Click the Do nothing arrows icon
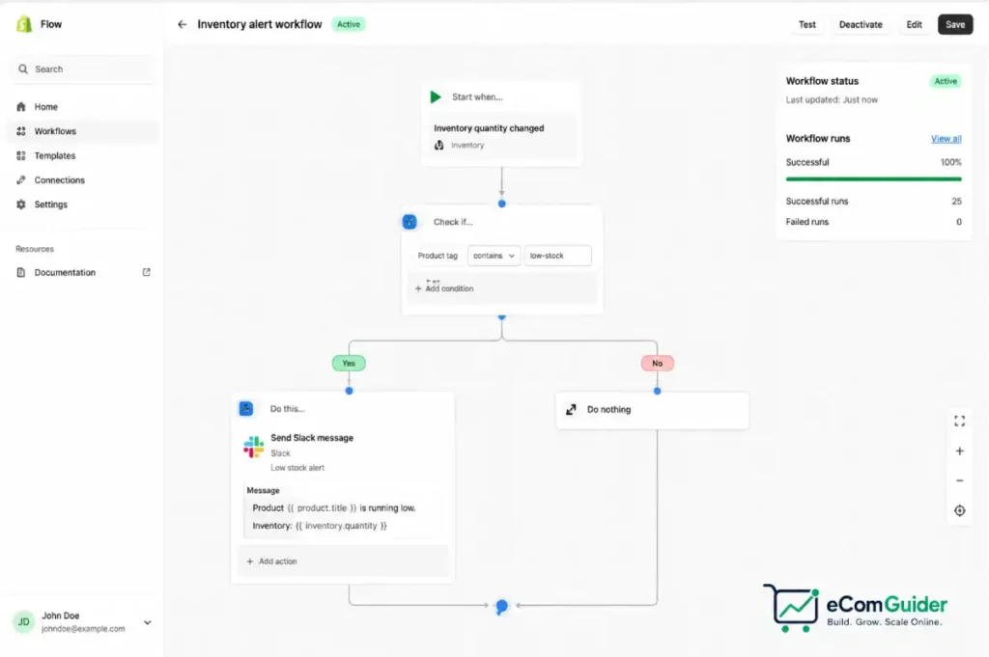This screenshot has height=657, width=989. click(x=571, y=409)
